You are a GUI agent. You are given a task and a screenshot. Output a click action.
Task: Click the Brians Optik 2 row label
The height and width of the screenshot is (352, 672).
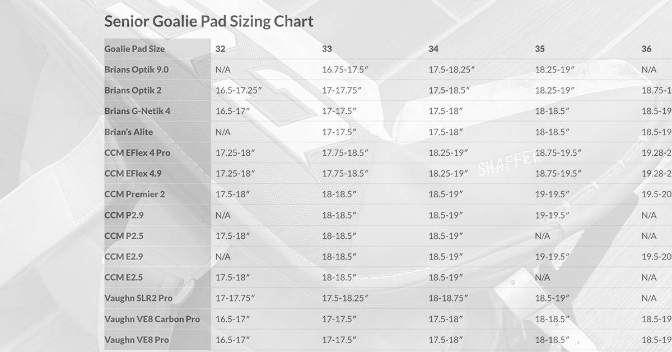(133, 90)
